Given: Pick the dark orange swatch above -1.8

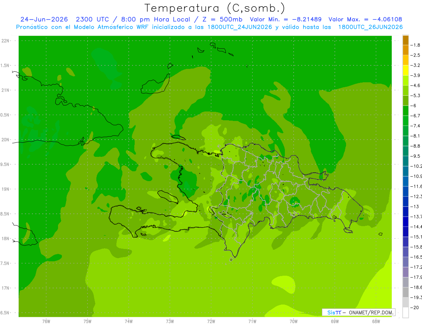Looking at the screenshot, I should click(x=405, y=40).
